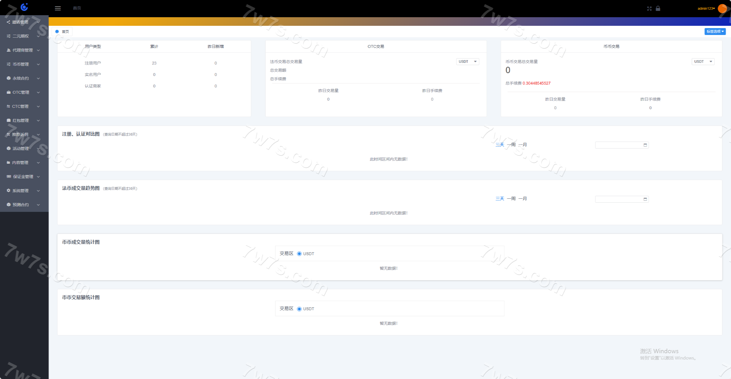Click the lock screen icon
The image size is (731, 379).
(658, 8)
